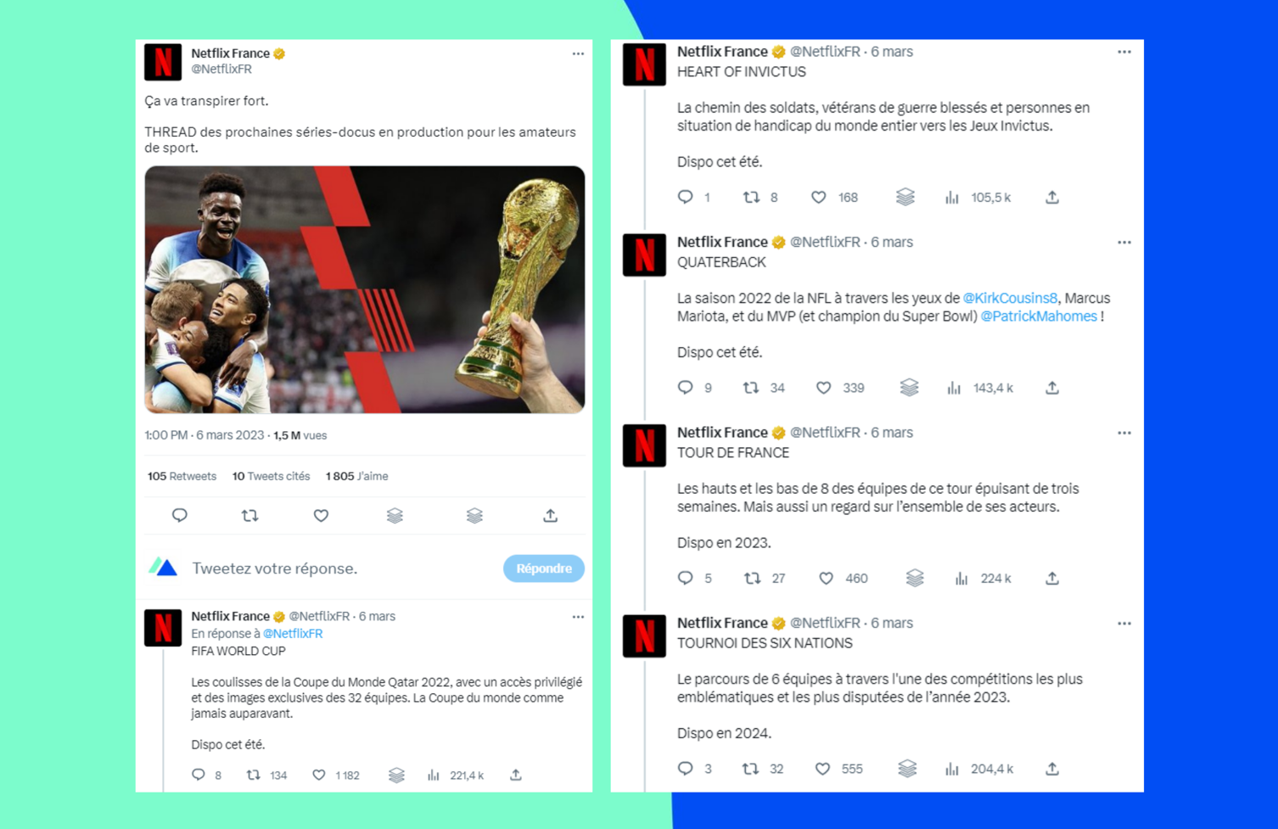This screenshot has height=829, width=1278.
Task: Open more options on FIFA WORLD CUP tweet
Action: (x=578, y=617)
